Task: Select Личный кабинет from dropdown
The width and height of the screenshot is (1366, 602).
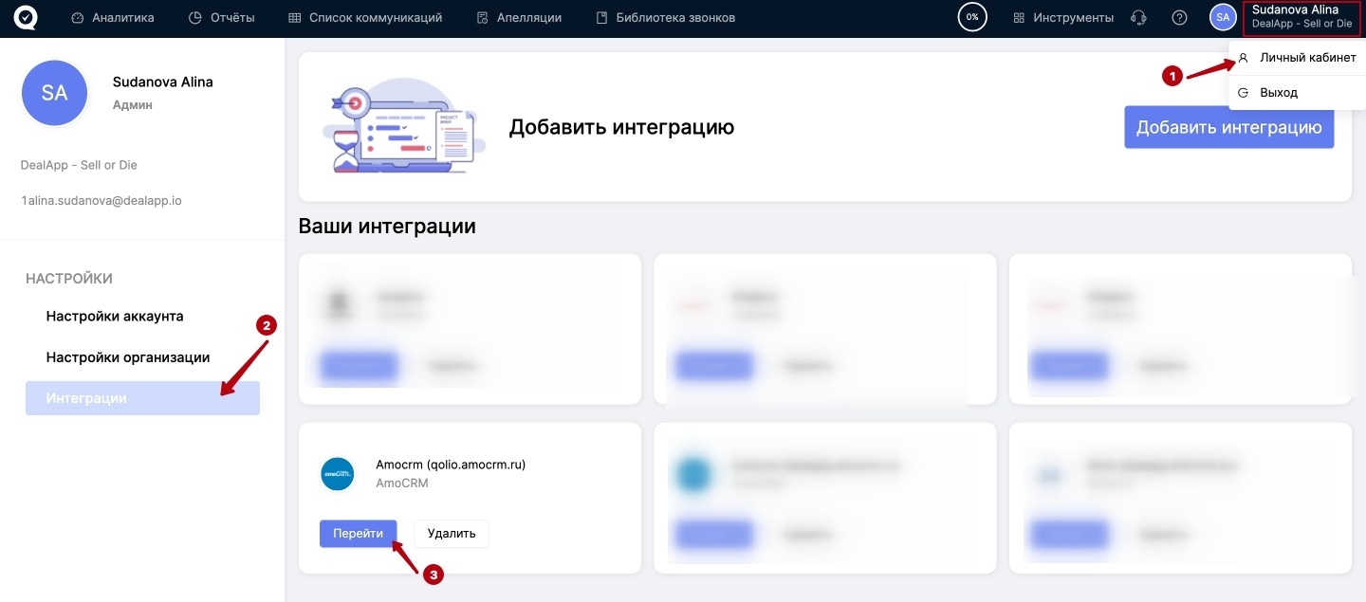Action: click(x=1306, y=58)
